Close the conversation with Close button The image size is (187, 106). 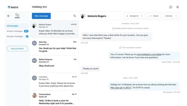coord(154,16)
